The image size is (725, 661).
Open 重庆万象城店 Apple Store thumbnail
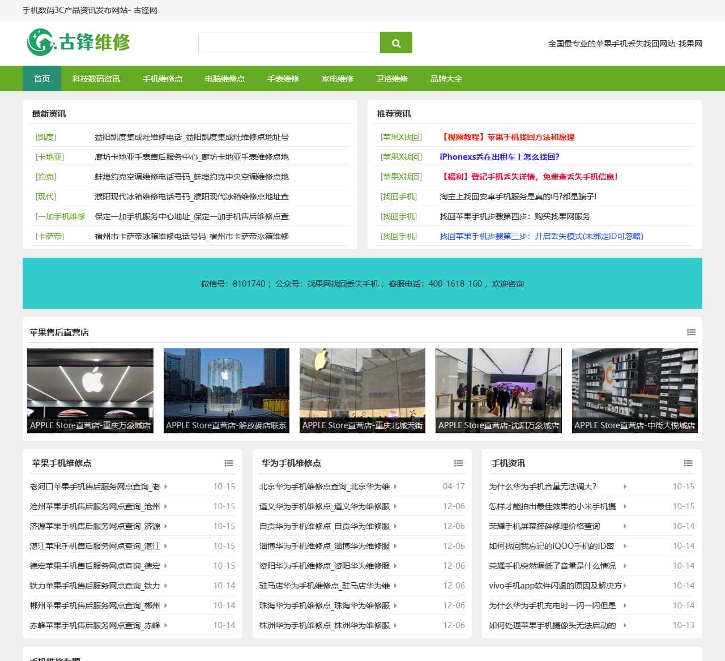pos(91,391)
